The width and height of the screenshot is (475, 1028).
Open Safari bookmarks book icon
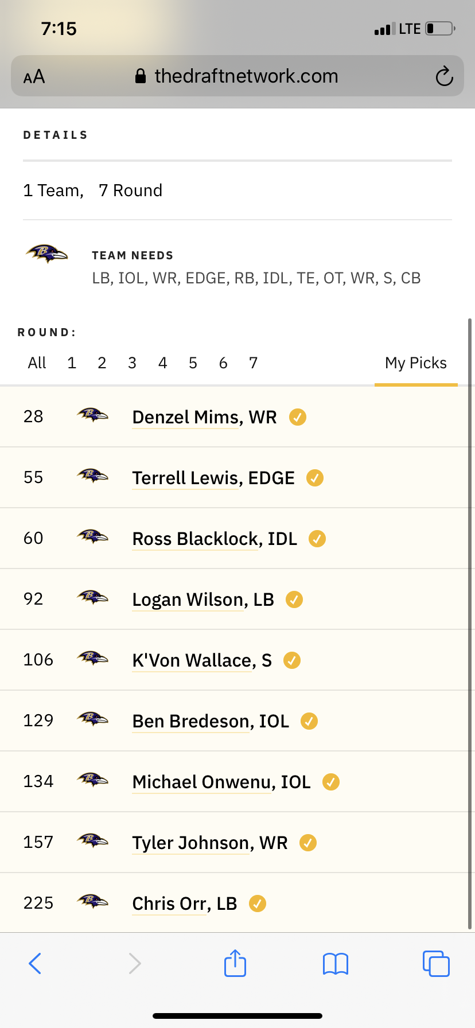[x=336, y=964]
